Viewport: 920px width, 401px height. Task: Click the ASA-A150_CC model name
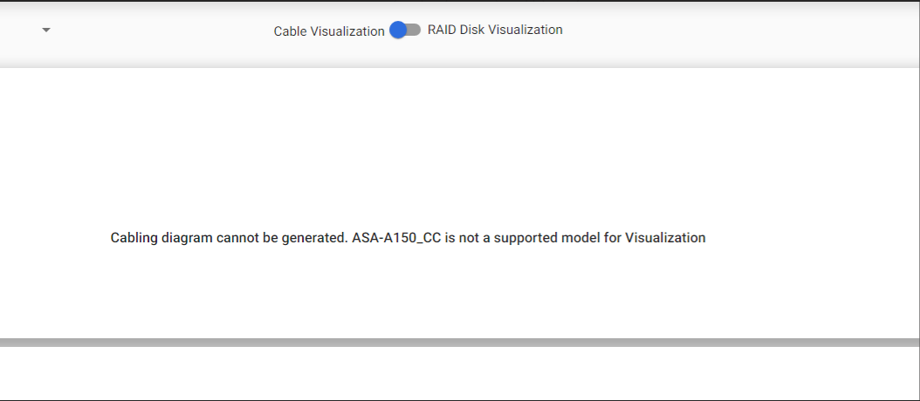click(x=397, y=237)
